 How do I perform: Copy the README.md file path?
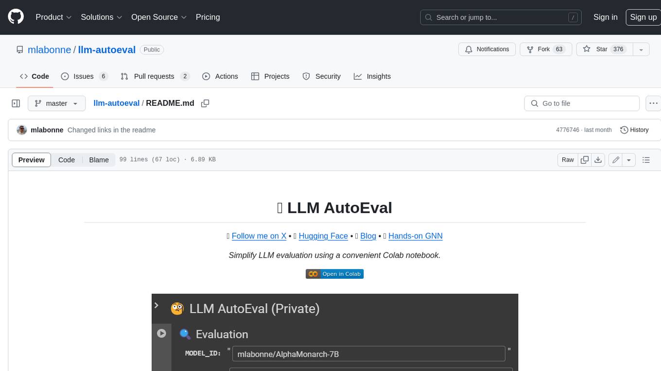pos(205,103)
